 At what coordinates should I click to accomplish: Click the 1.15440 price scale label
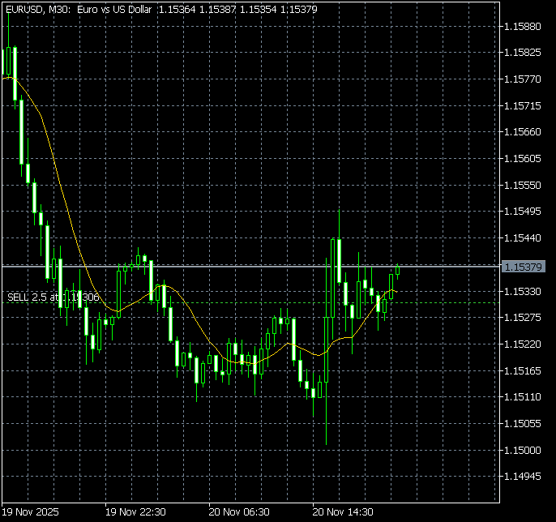tap(522, 238)
